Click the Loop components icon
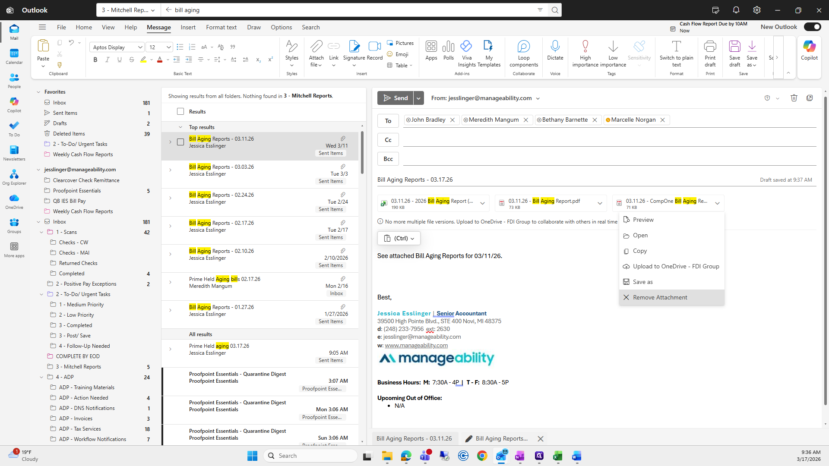Screen dimensions: 829x466 point(523,47)
